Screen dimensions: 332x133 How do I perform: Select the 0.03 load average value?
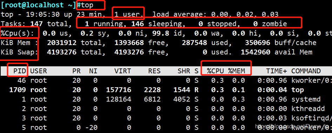[270, 15]
